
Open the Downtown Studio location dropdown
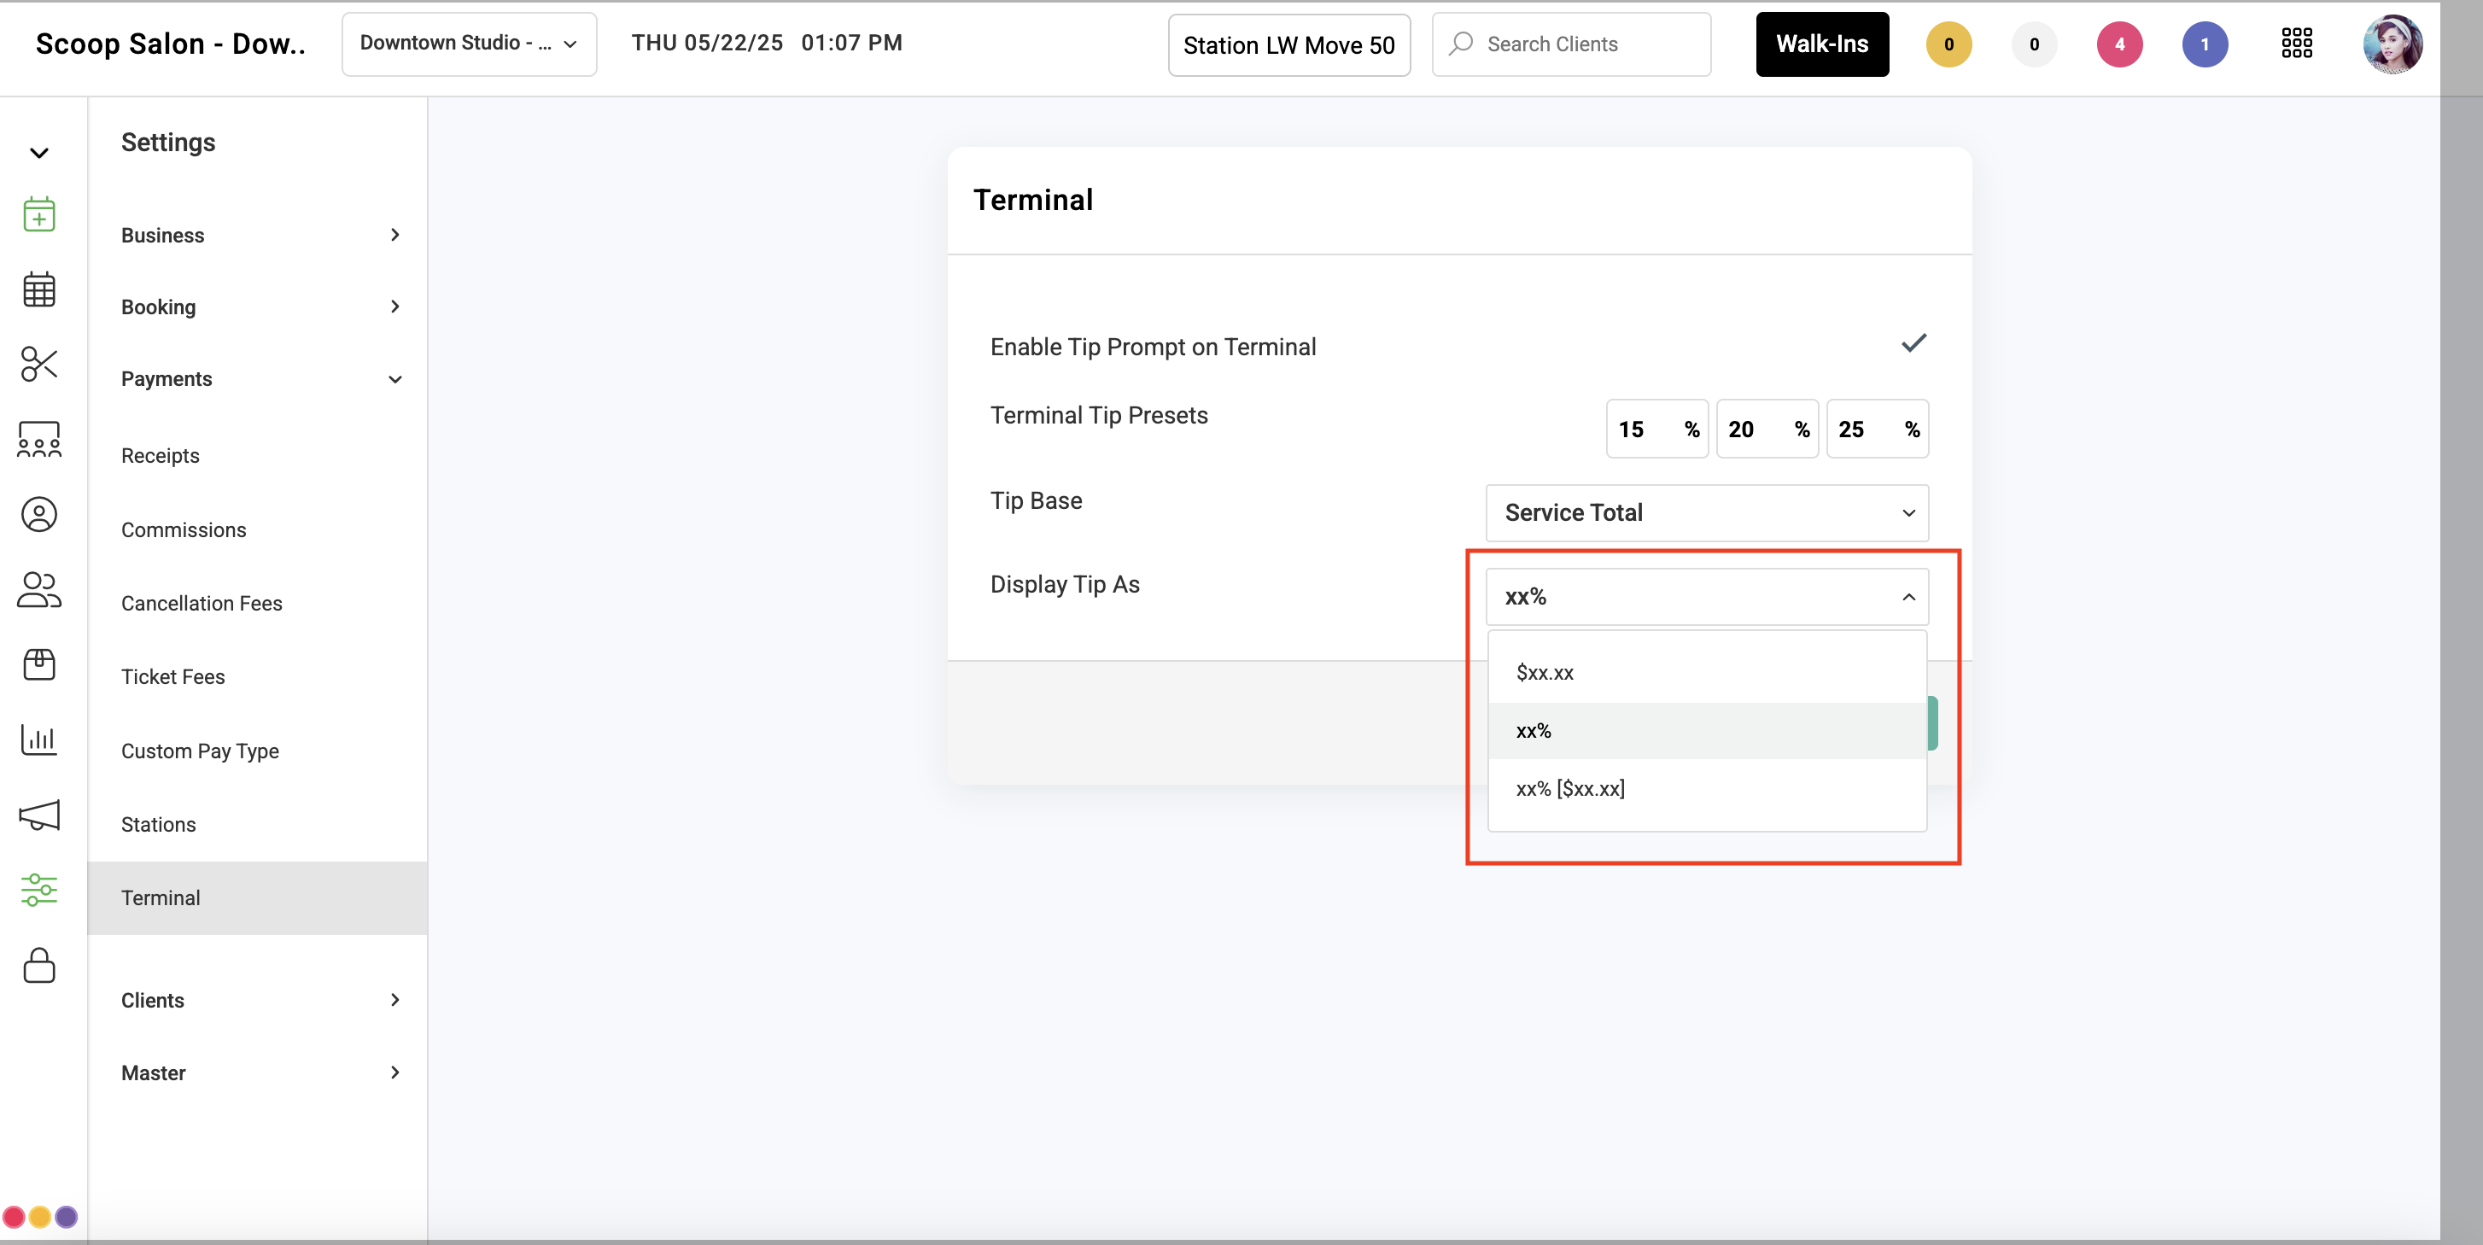[x=469, y=44]
